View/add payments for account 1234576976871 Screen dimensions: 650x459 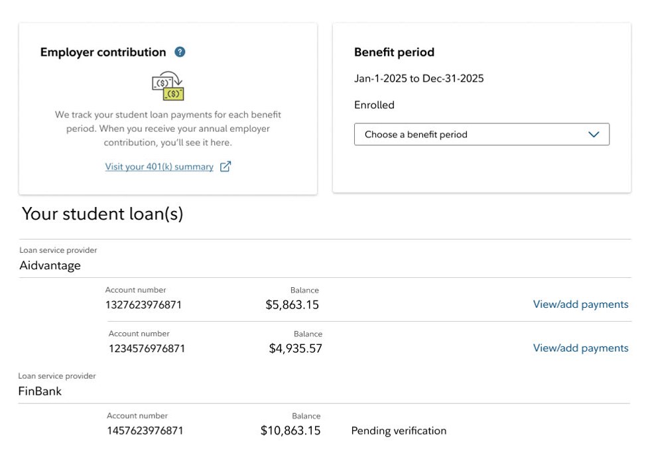click(580, 348)
